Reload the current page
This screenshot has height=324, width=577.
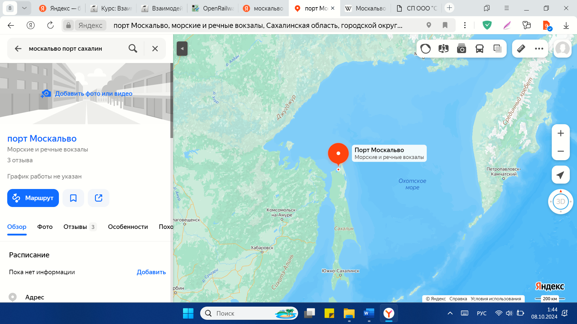coord(50,25)
